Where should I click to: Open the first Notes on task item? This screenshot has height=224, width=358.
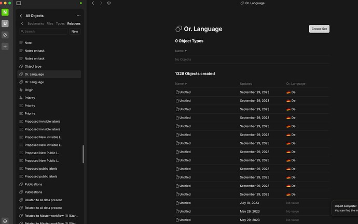click(49, 51)
